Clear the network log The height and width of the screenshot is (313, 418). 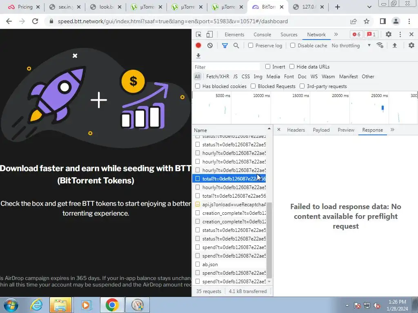tap(210, 46)
